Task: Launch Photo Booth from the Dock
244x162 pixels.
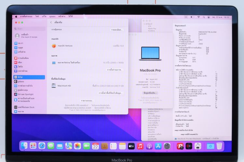Action: pos(180,146)
